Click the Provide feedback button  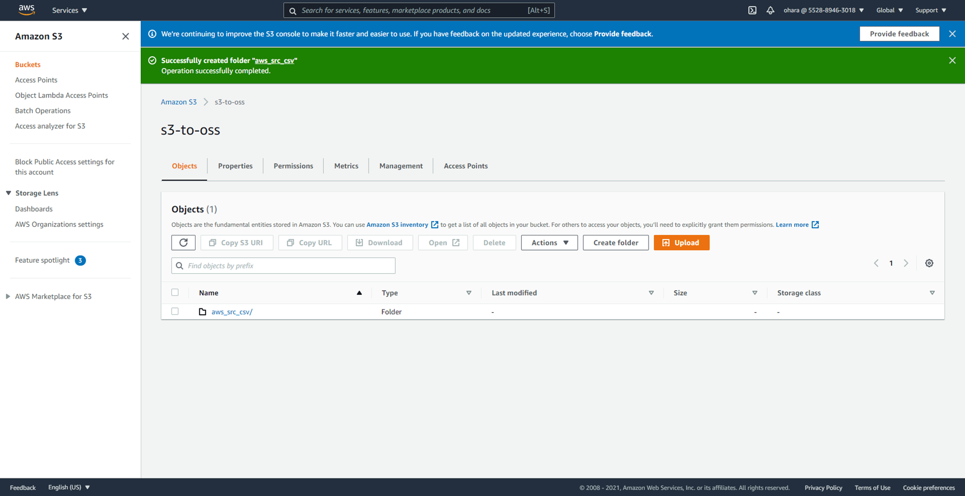(899, 34)
